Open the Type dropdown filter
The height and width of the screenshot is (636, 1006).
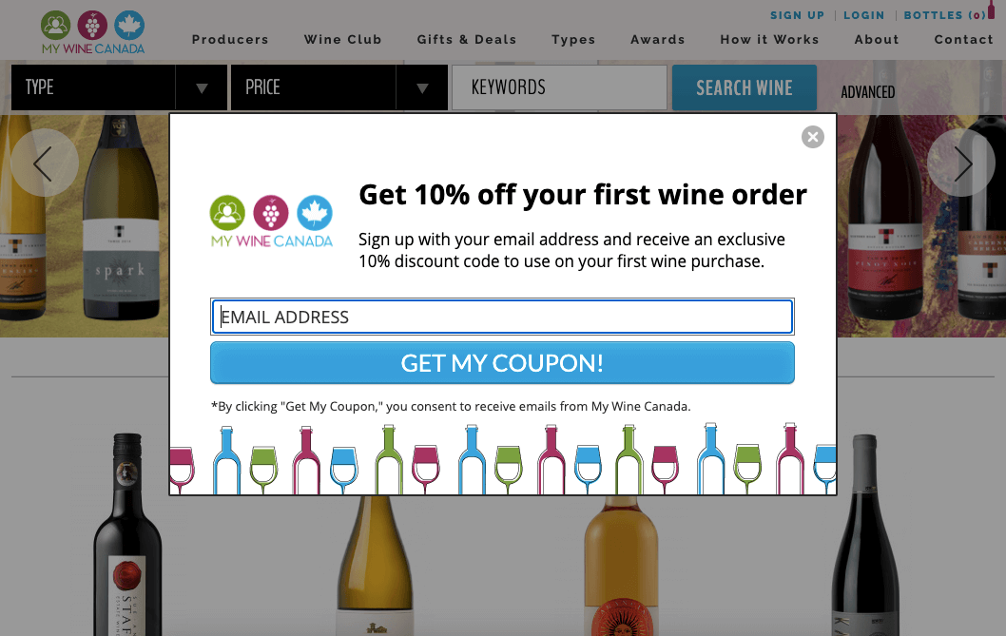(x=119, y=87)
